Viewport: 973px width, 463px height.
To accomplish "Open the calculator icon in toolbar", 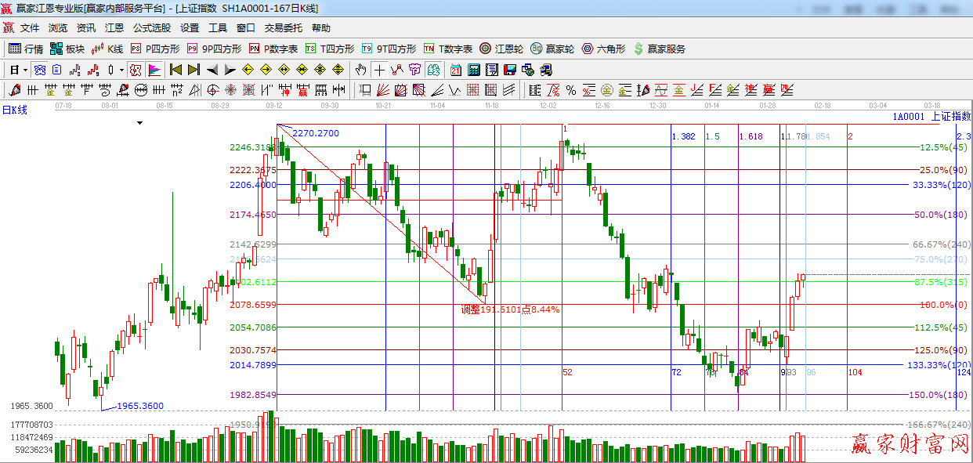I will 473,70.
